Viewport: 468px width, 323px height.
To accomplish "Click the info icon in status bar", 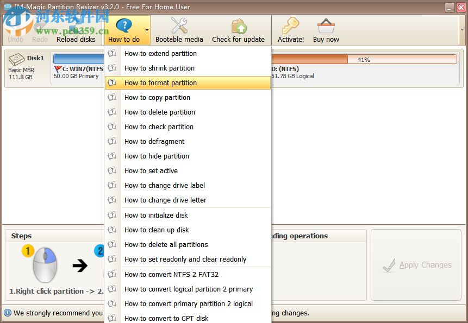I will pyautogui.click(x=8, y=313).
